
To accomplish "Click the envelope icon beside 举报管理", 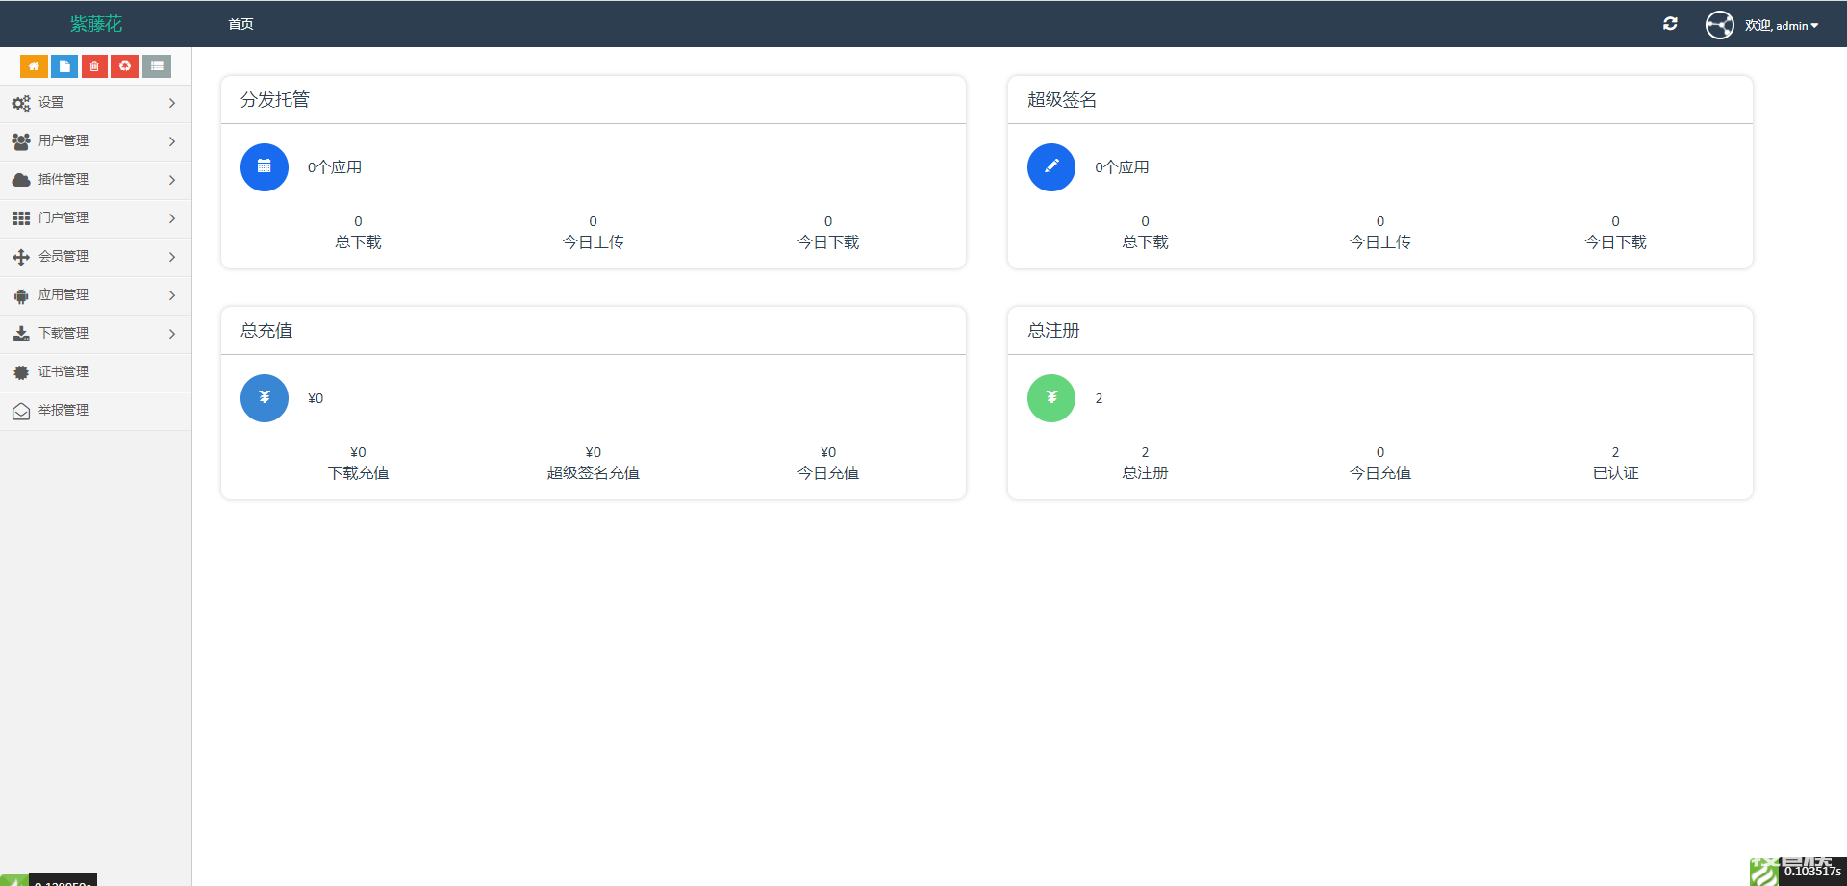I will click(21, 411).
